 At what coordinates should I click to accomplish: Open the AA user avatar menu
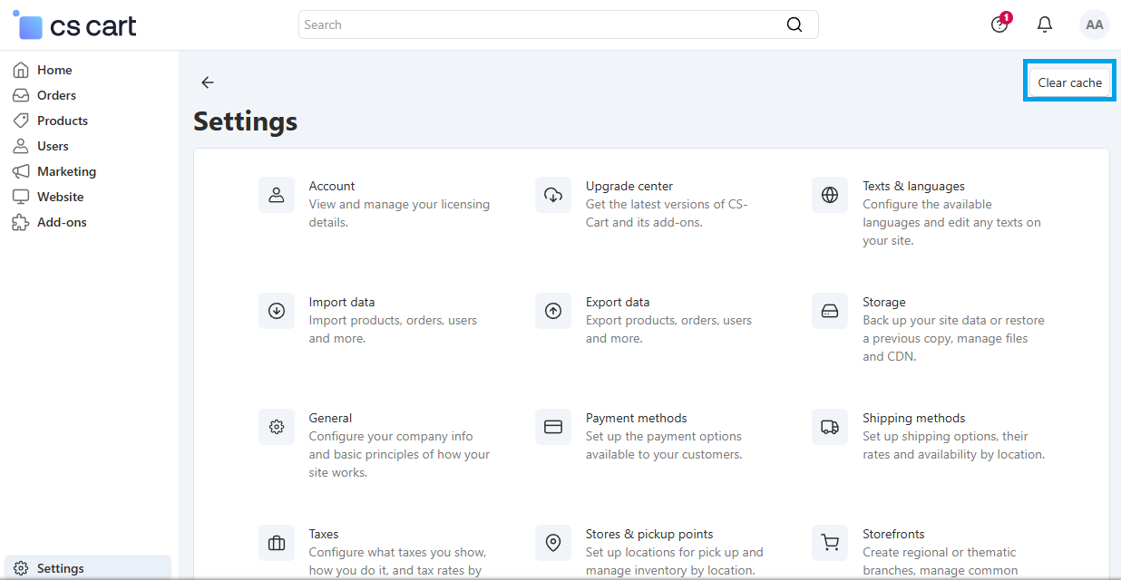[x=1095, y=24]
